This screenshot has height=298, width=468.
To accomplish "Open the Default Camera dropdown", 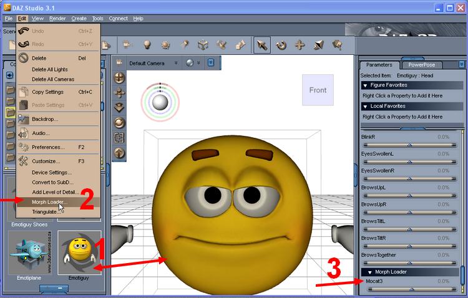I will 153,63.
